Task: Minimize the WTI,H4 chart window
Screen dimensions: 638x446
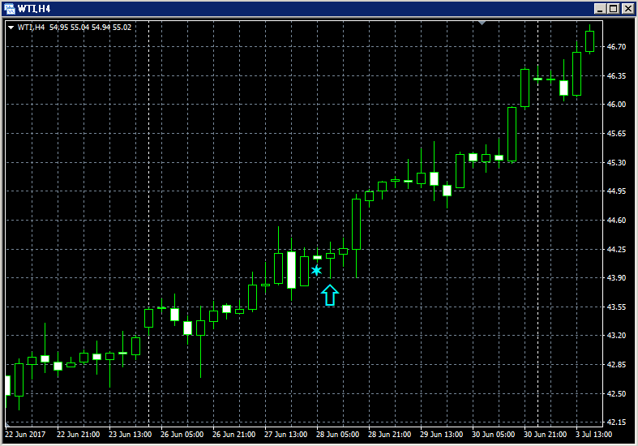Action: pos(600,9)
